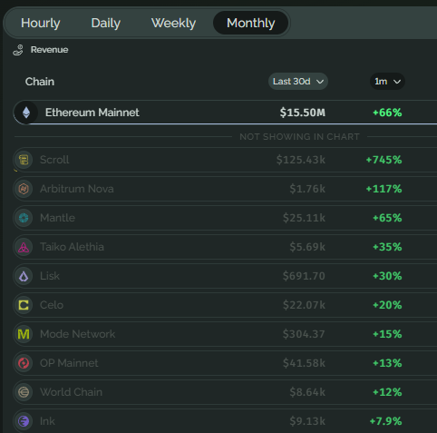437x433 pixels.
Task: Click Taiko Alethia change +35%
Action: click(387, 247)
